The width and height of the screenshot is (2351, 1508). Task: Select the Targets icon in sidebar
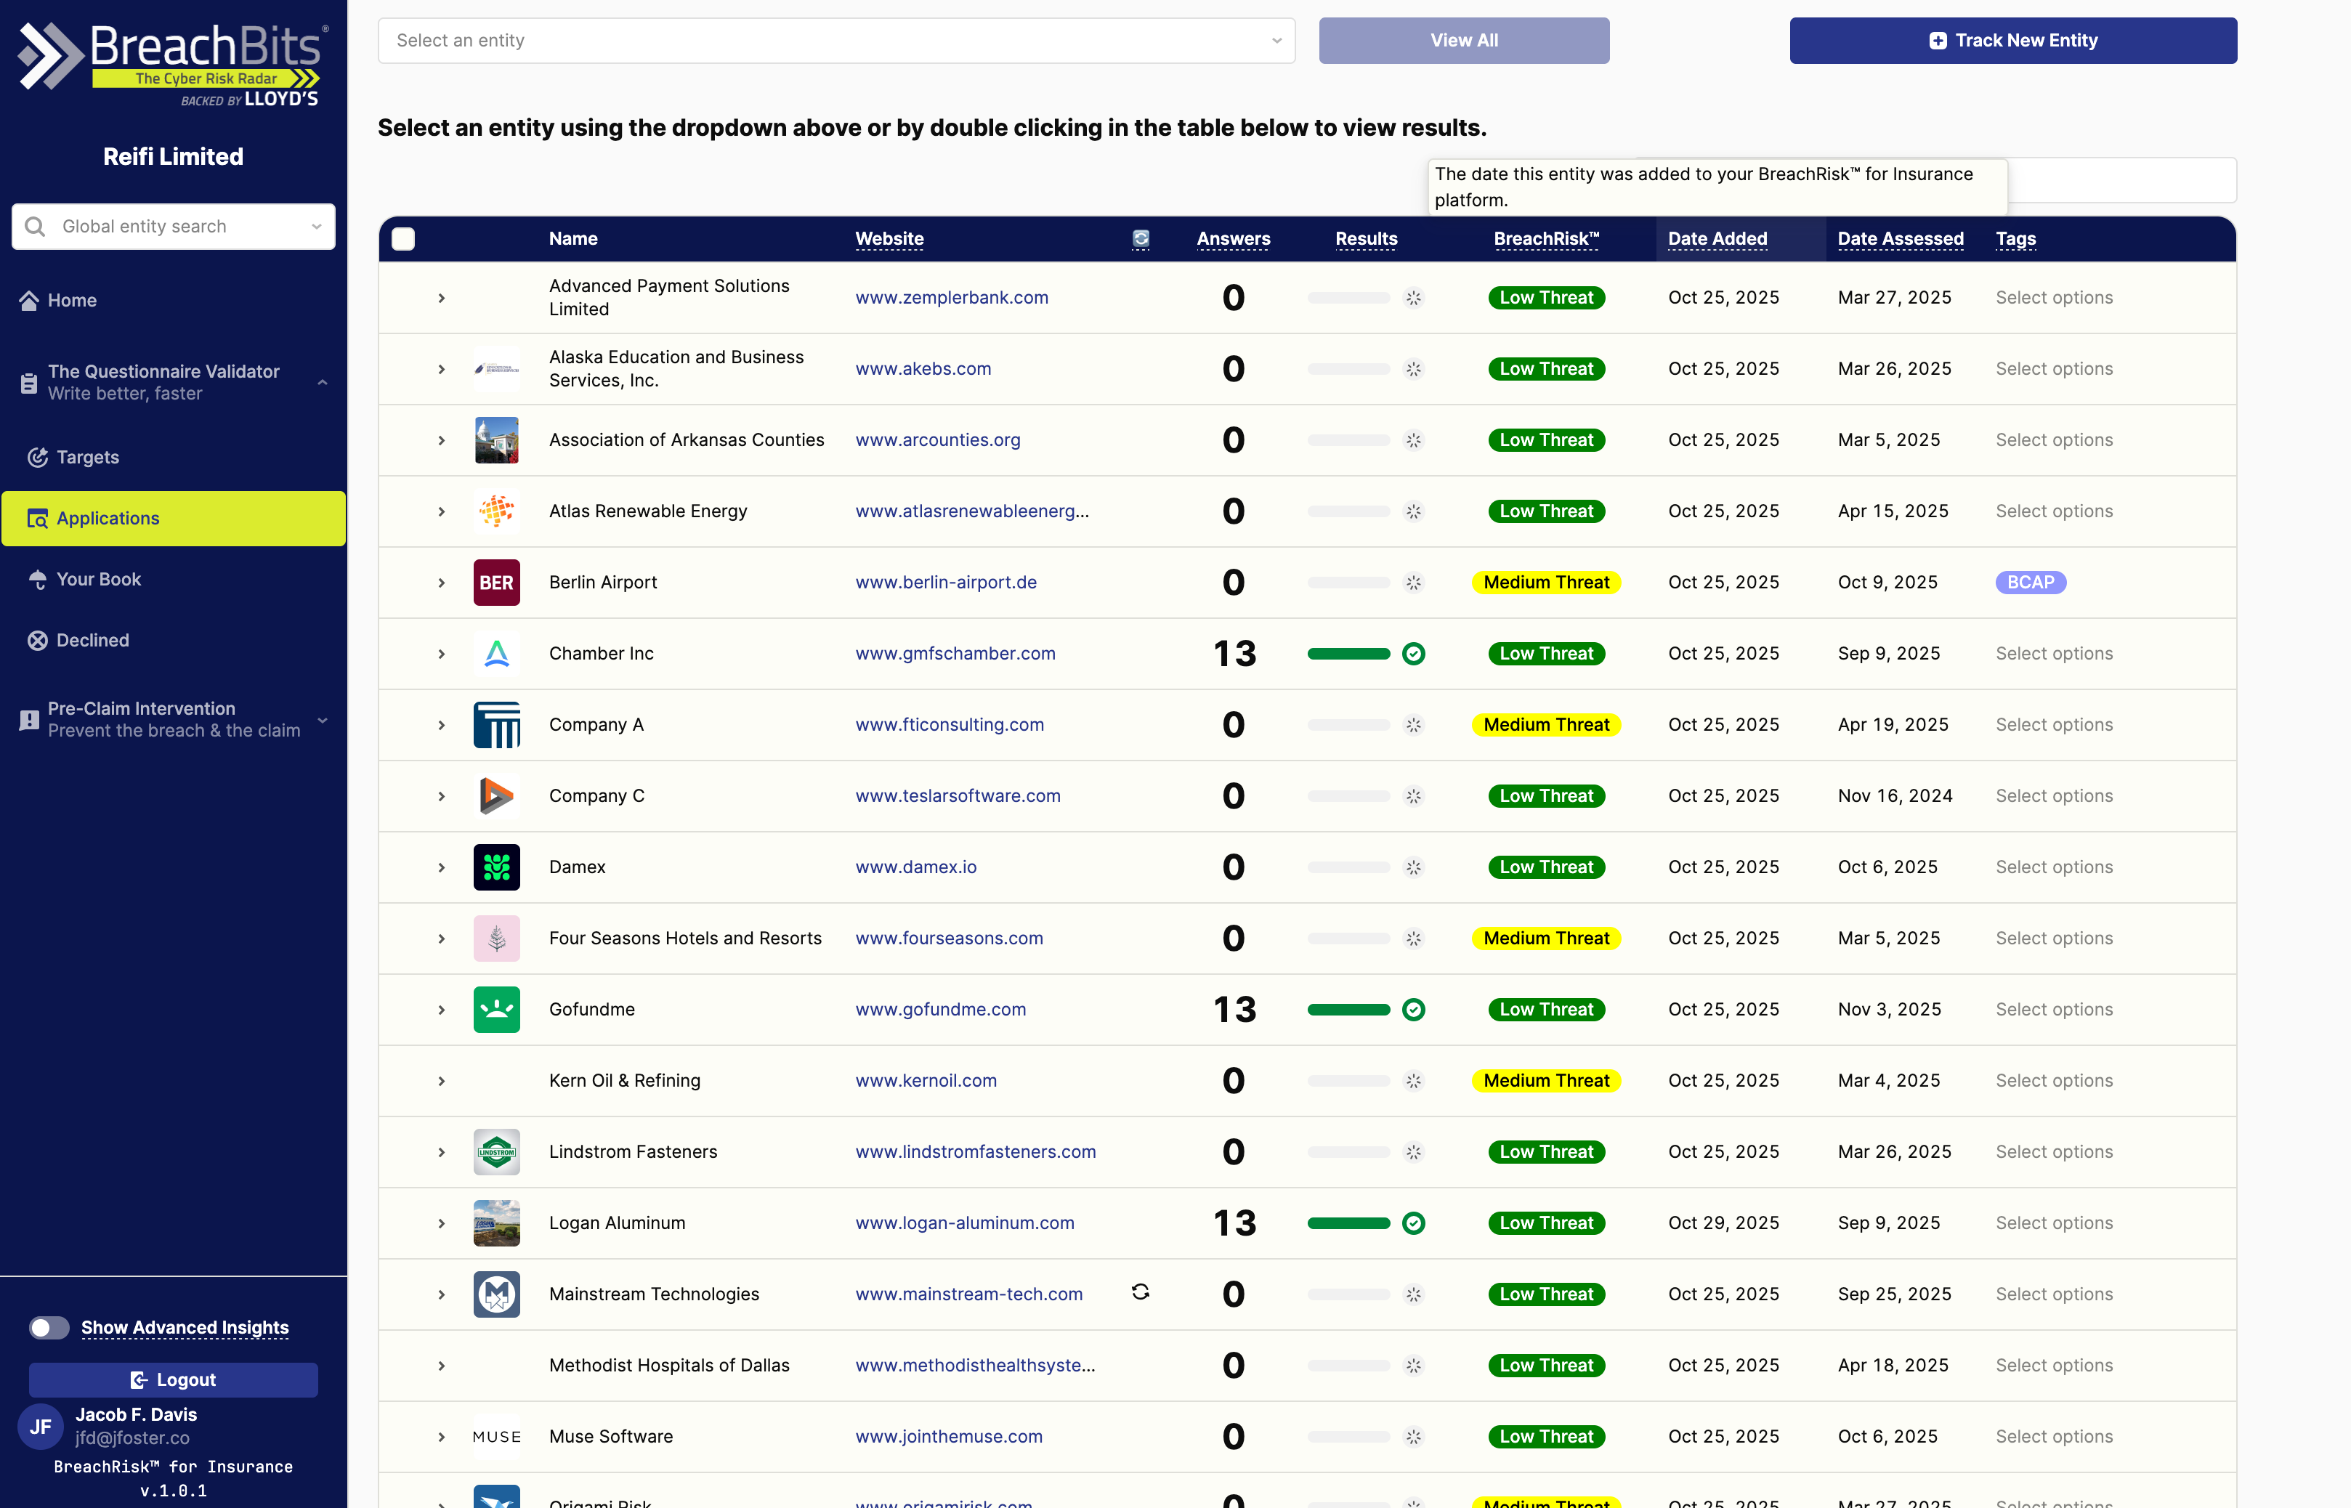(x=37, y=456)
